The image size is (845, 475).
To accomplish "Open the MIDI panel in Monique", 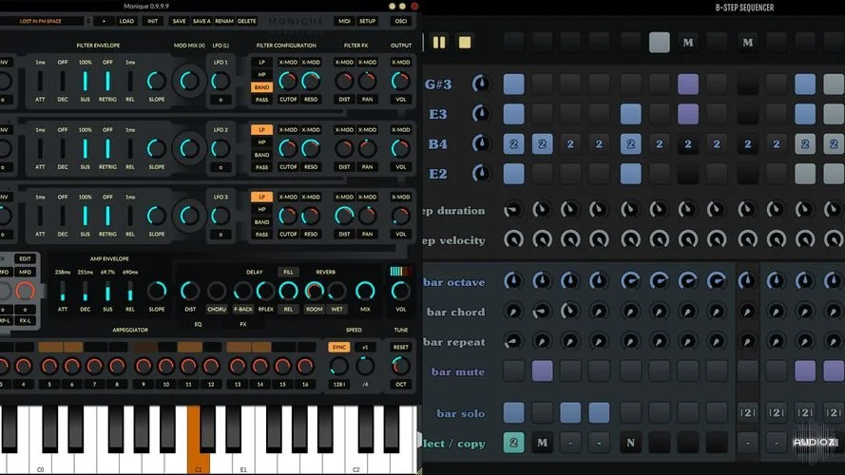I will click(x=344, y=21).
